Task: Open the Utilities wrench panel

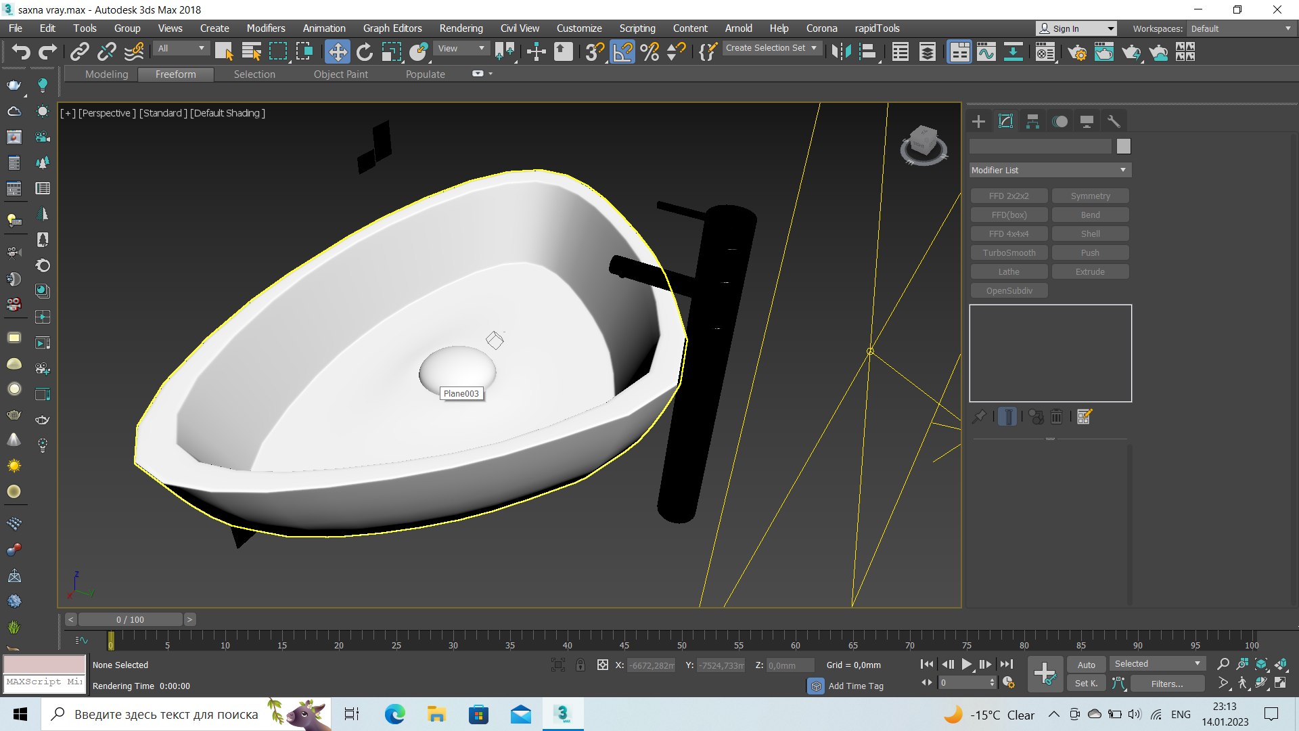Action: click(1114, 121)
